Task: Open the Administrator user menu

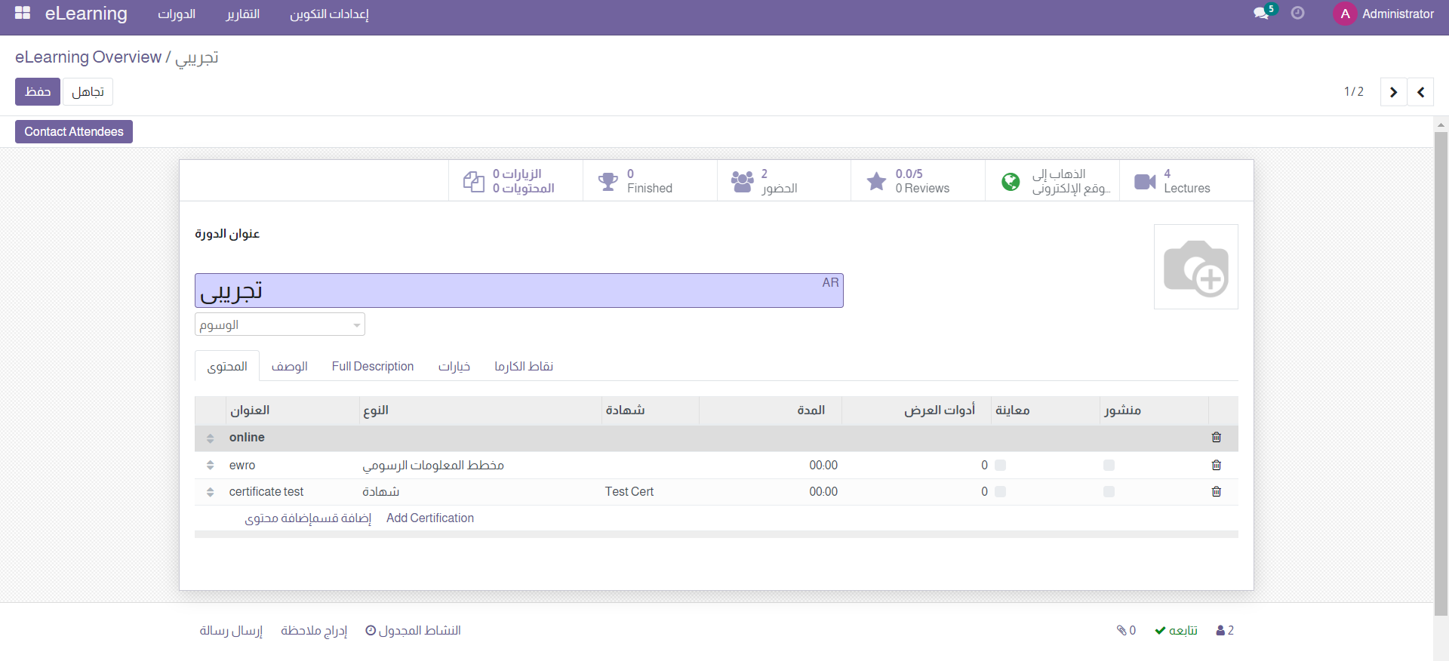Action: click(1383, 14)
